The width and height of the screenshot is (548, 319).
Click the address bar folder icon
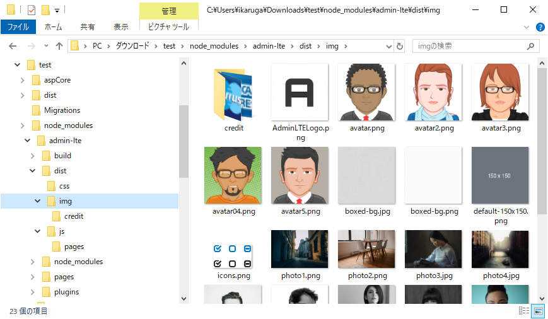(74, 46)
